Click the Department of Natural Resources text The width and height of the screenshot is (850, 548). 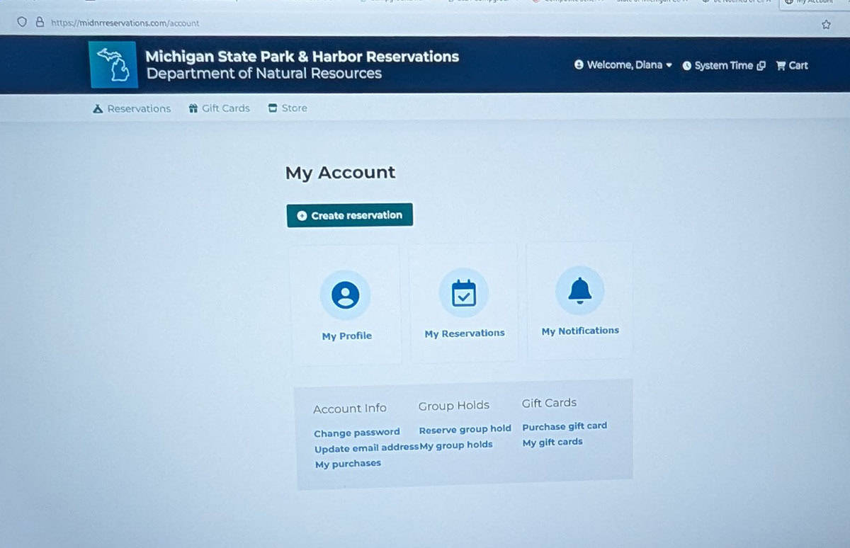(x=264, y=74)
